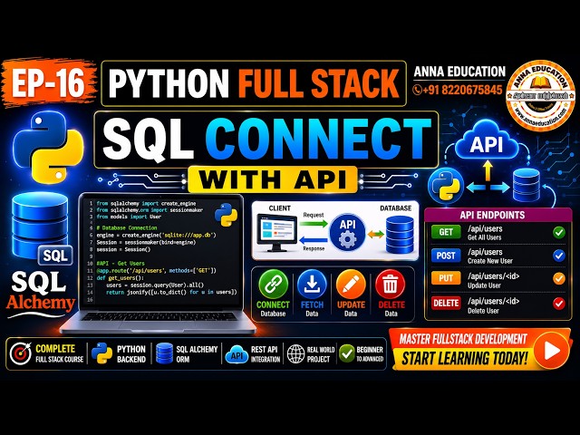Click the SQL Alchemy logo text

[x=40, y=294]
